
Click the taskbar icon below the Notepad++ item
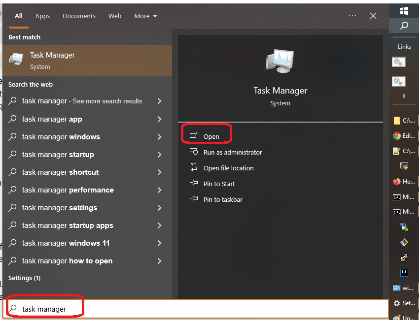(x=404, y=166)
